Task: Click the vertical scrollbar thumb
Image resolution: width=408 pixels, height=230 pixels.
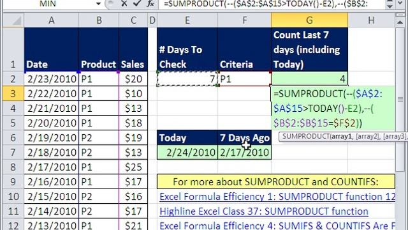Action: coord(400,99)
